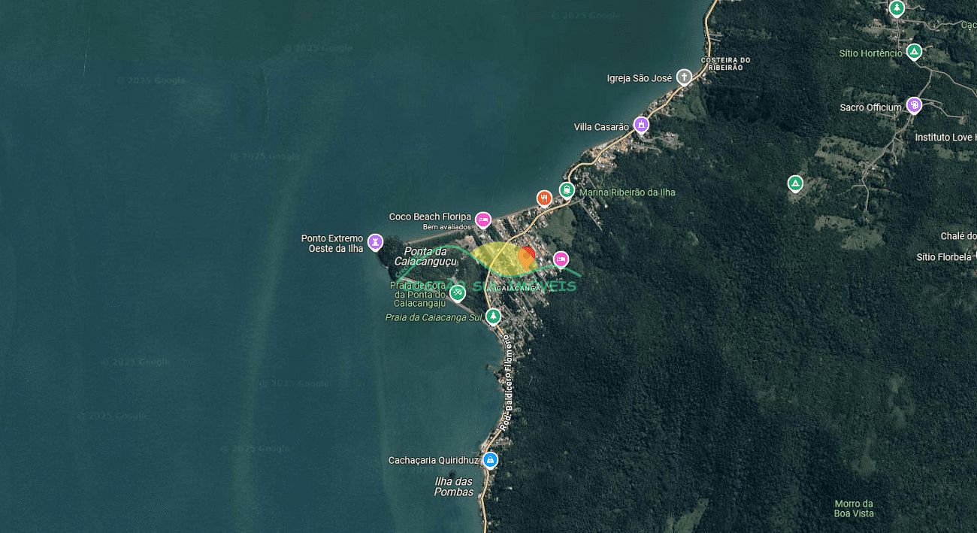977x533 pixels.
Task: Open the pink lodging pin east of red marker
Action: [561, 259]
